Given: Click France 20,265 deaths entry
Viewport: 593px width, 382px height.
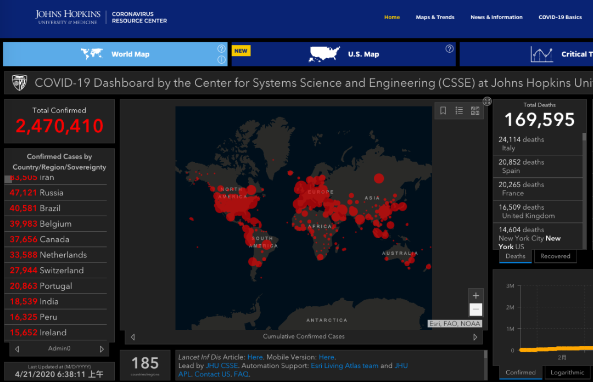Looking at the screenshot, I should point(538,189).
